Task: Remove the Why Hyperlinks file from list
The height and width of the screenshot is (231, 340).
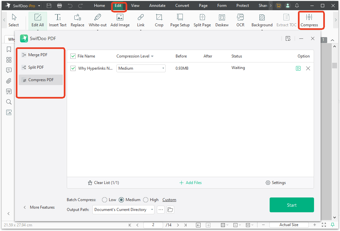Action: point(308,68)
